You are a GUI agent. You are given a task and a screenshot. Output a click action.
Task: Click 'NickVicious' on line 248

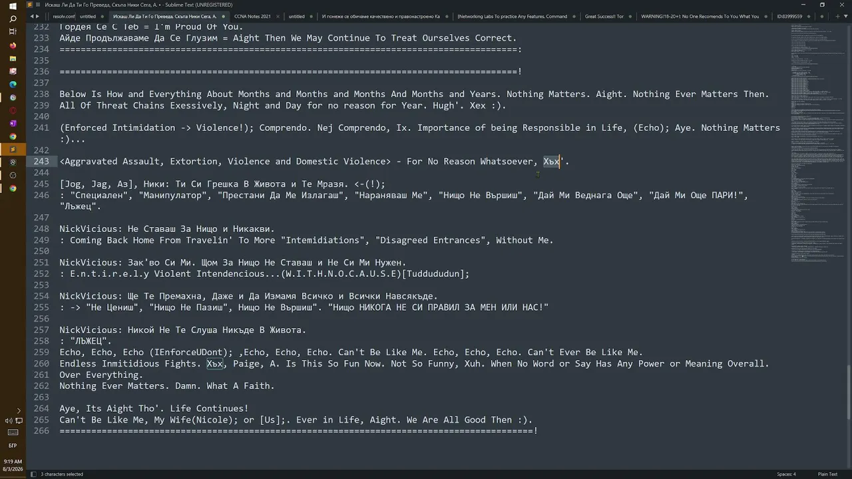tap(88, 229)
